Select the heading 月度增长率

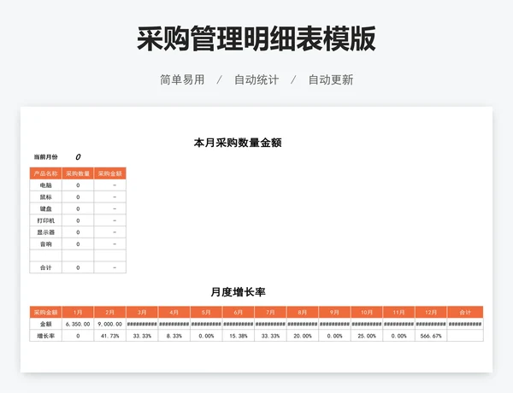pos(238,292)
